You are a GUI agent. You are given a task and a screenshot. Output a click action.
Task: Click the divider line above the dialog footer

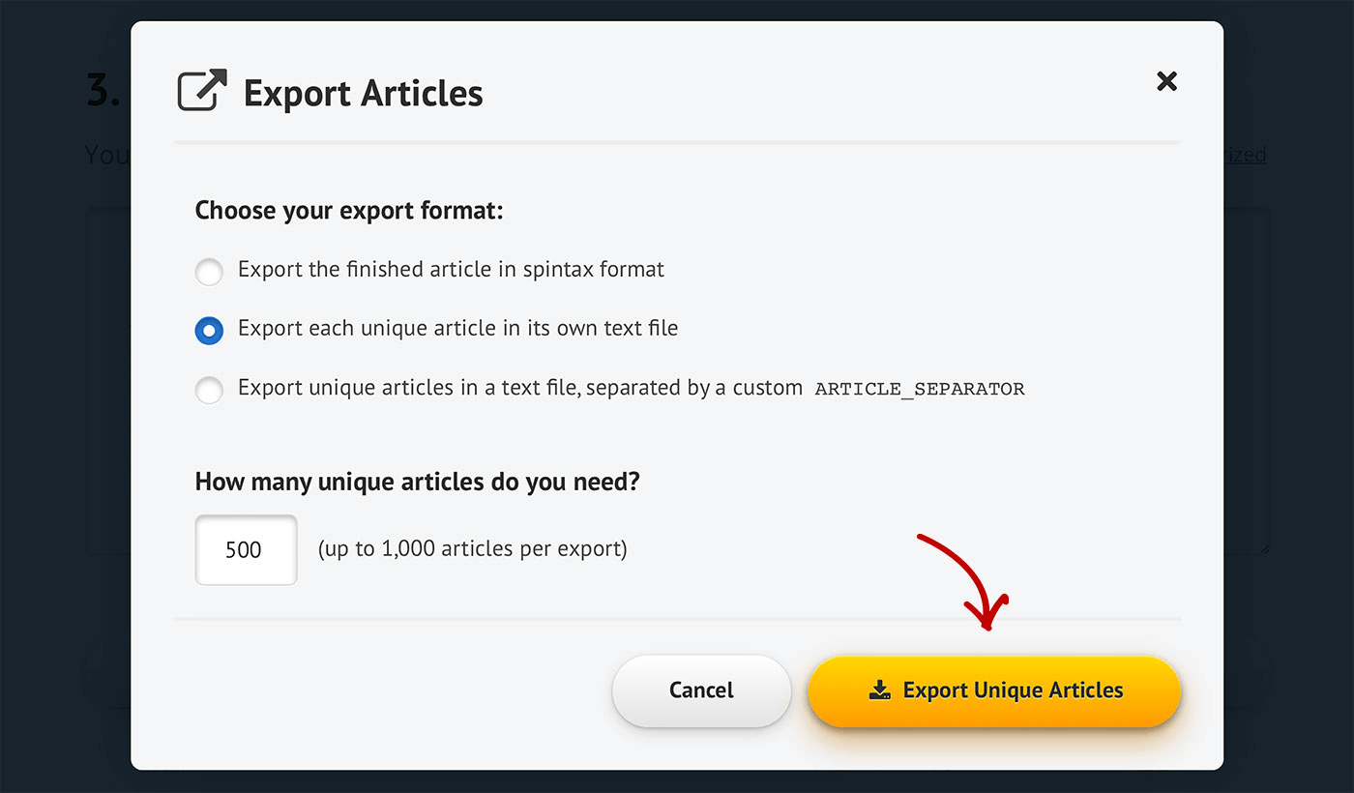pyautogui.click(x=677, y=620)
